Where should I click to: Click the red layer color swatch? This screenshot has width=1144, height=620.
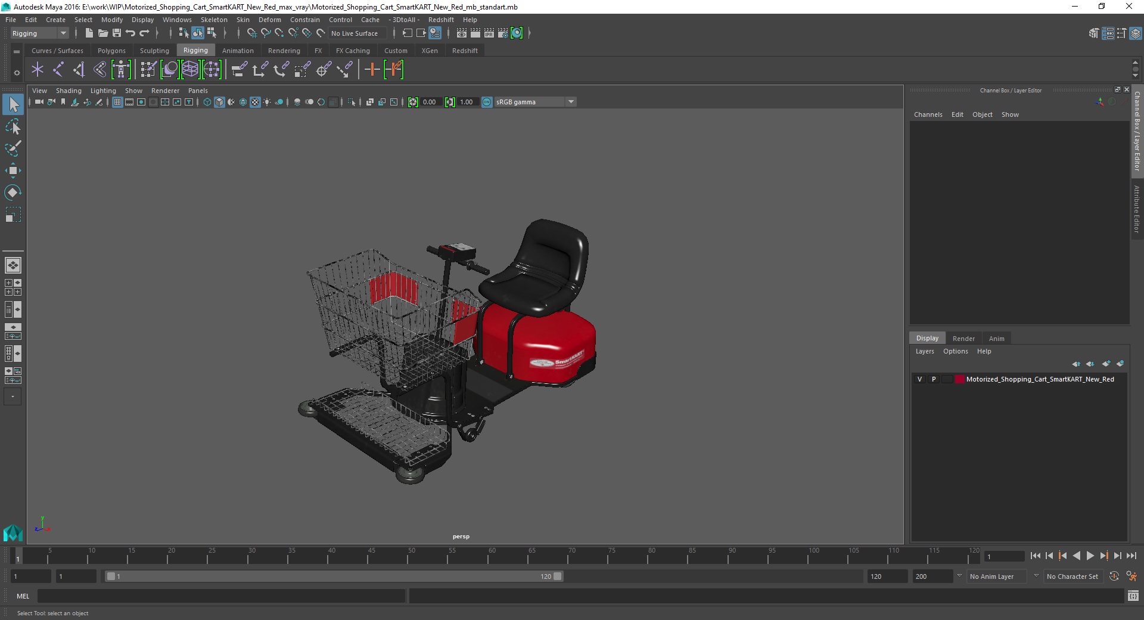pos(959,379)
